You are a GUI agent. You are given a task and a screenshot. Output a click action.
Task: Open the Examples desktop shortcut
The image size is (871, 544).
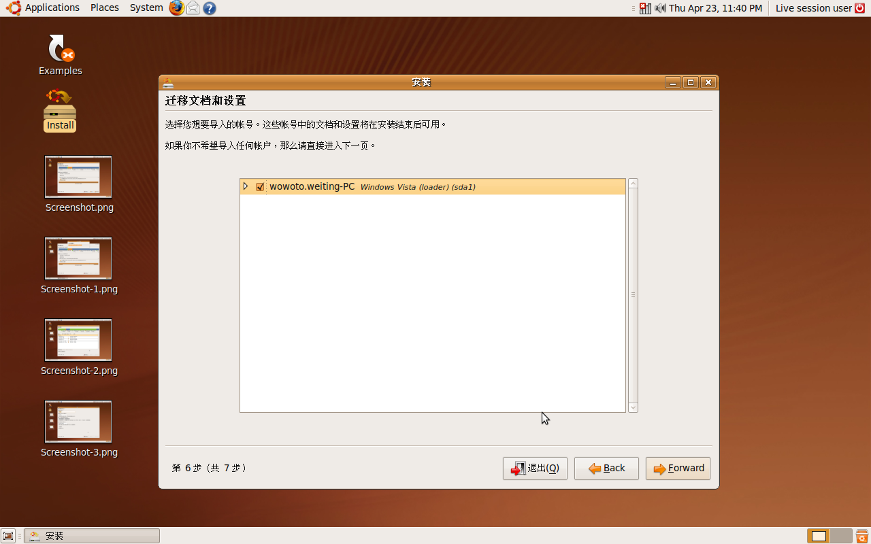[61, 54]
